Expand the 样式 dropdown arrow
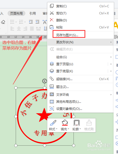118x154 pixels. pyautogui.click(x=57, y=129)
